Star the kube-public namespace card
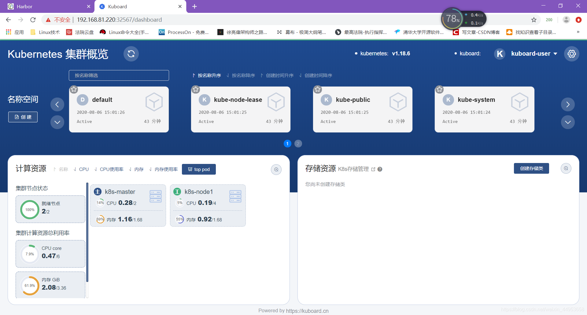This screenshot has width=587, height=315. 317,89
